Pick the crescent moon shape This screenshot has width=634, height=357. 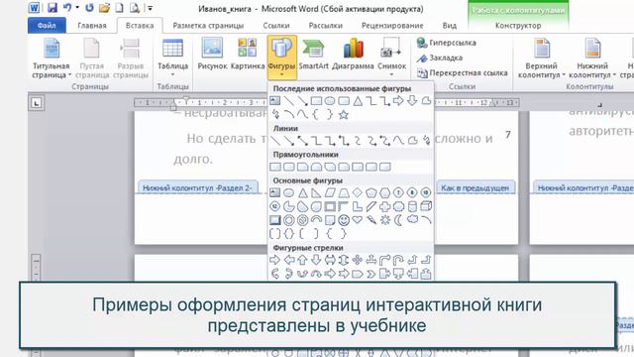(398, 220)
